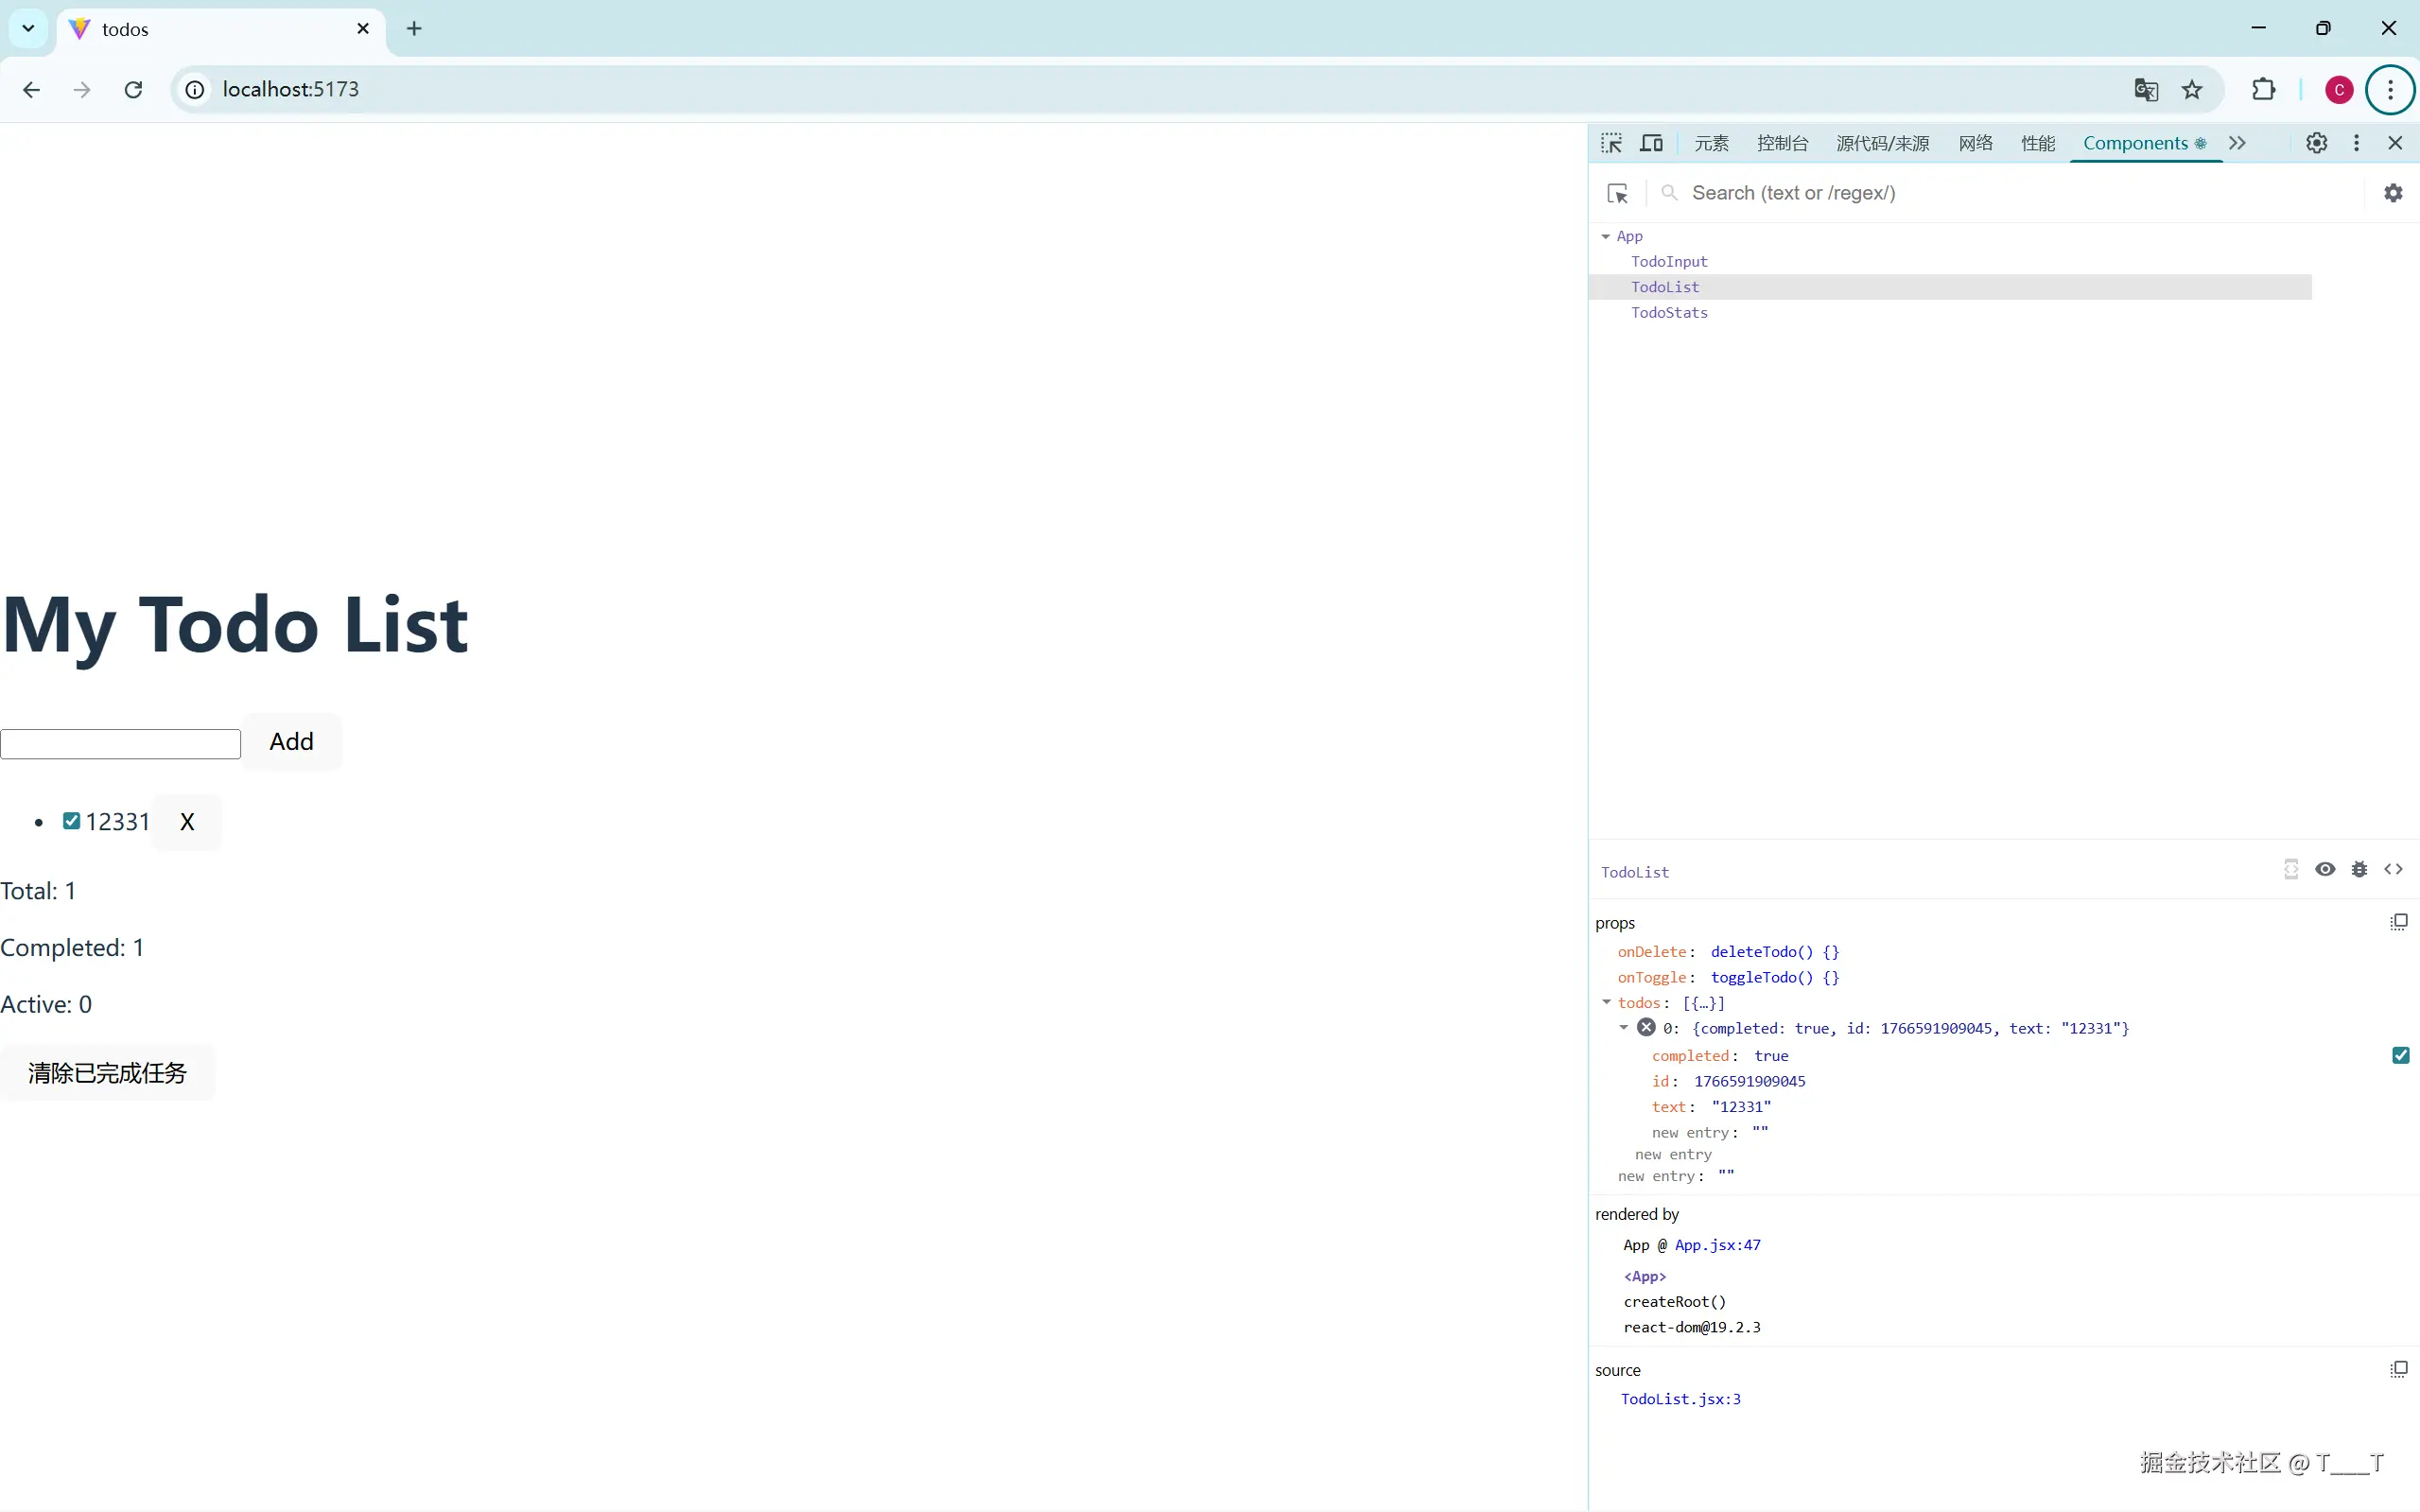Image resolution: width=2420 pixels, height=1512 pixels.
Task: Switch to the 网络 tab
Action: (1975, 143)
